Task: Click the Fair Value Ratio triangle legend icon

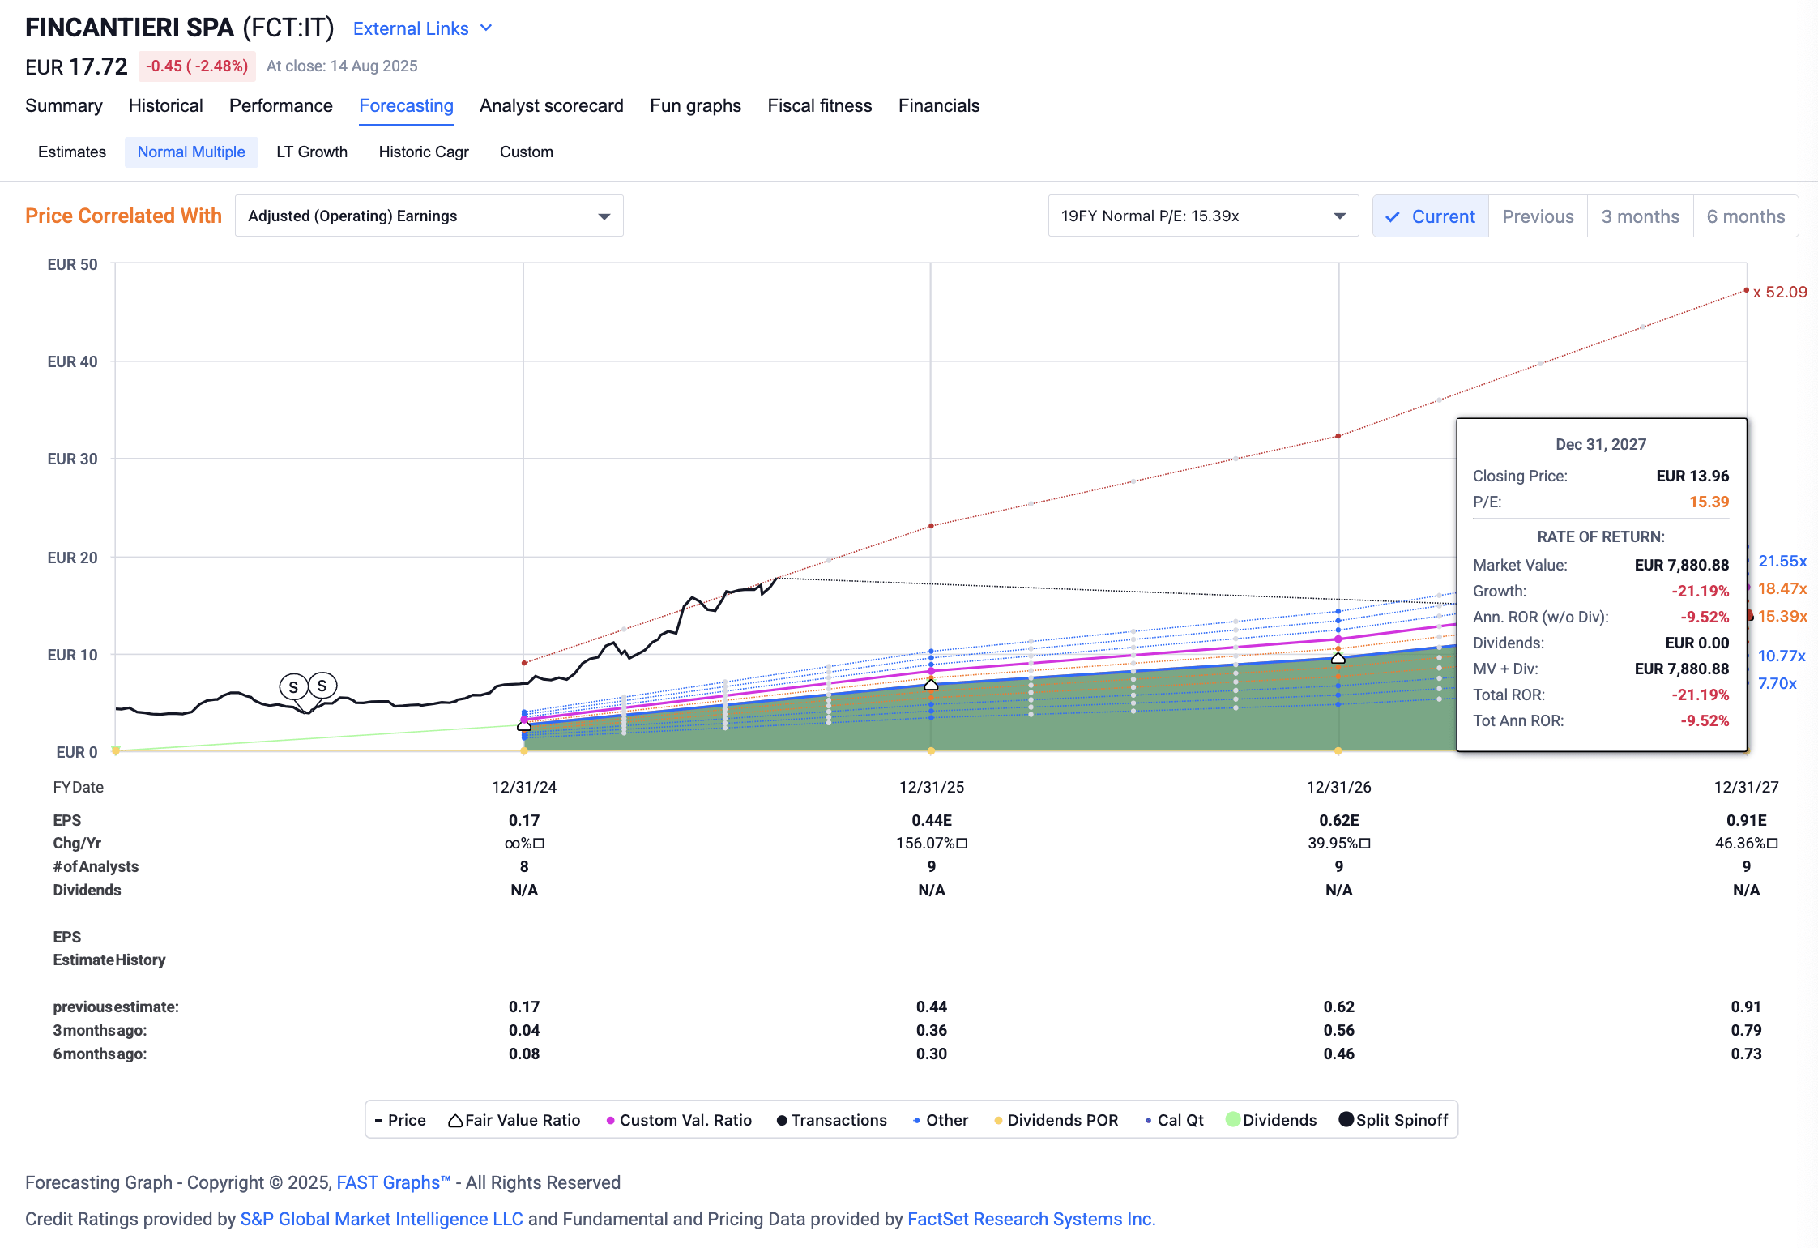Action: point(455,1121)
